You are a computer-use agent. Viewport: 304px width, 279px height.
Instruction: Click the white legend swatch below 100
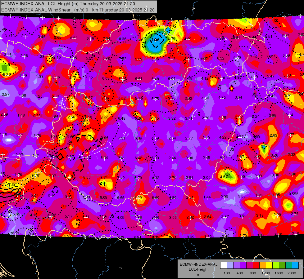224,265
